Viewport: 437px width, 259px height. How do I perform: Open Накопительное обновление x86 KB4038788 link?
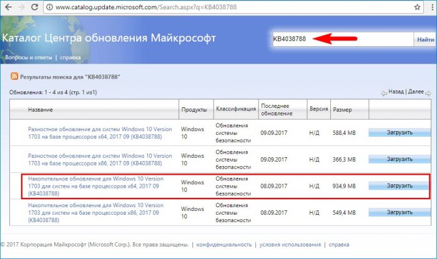coord(96,212)
